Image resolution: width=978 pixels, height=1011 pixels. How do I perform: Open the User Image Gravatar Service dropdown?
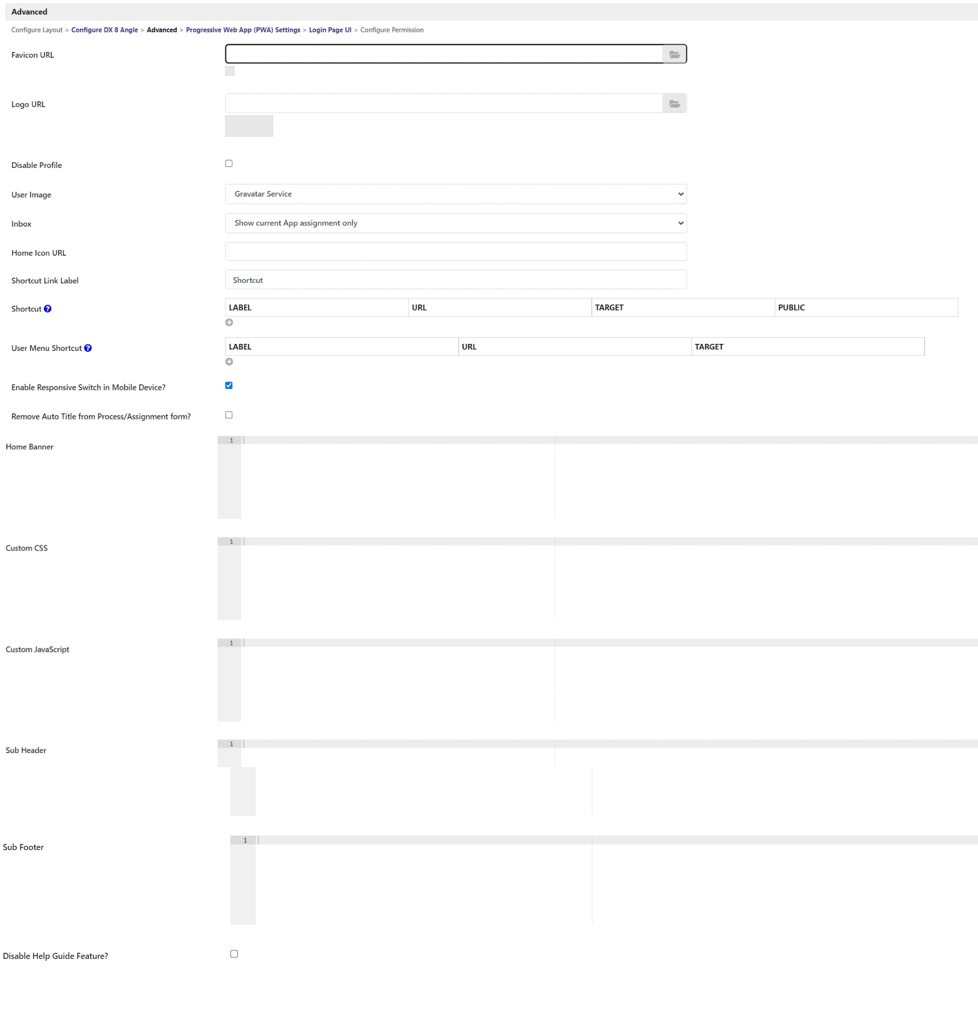click(455, 194)
